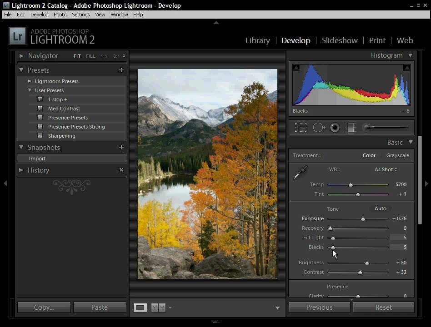
Task: Select the Spot Removal tool
Action: tap(319, 128)
